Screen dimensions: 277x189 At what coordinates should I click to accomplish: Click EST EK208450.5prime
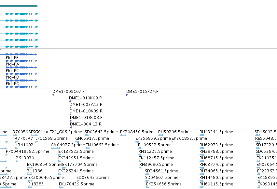pos(138,132)
